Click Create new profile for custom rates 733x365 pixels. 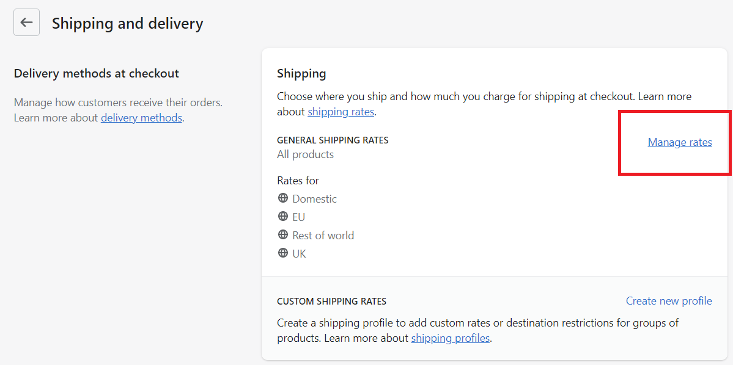point(668,300)
